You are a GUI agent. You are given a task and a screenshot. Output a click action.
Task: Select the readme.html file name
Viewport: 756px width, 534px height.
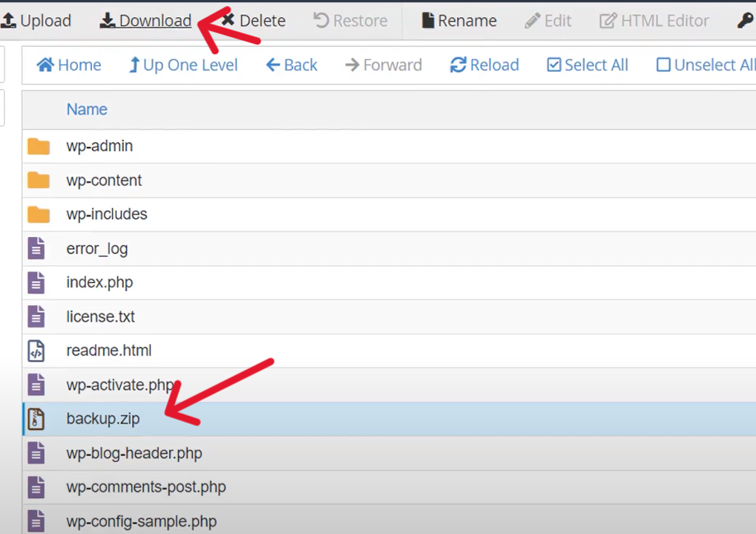click(x=108, y=351)
